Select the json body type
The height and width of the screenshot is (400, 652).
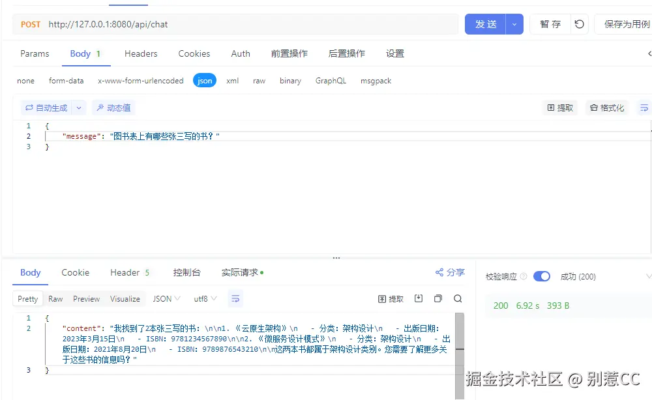[x=205, y=81]
